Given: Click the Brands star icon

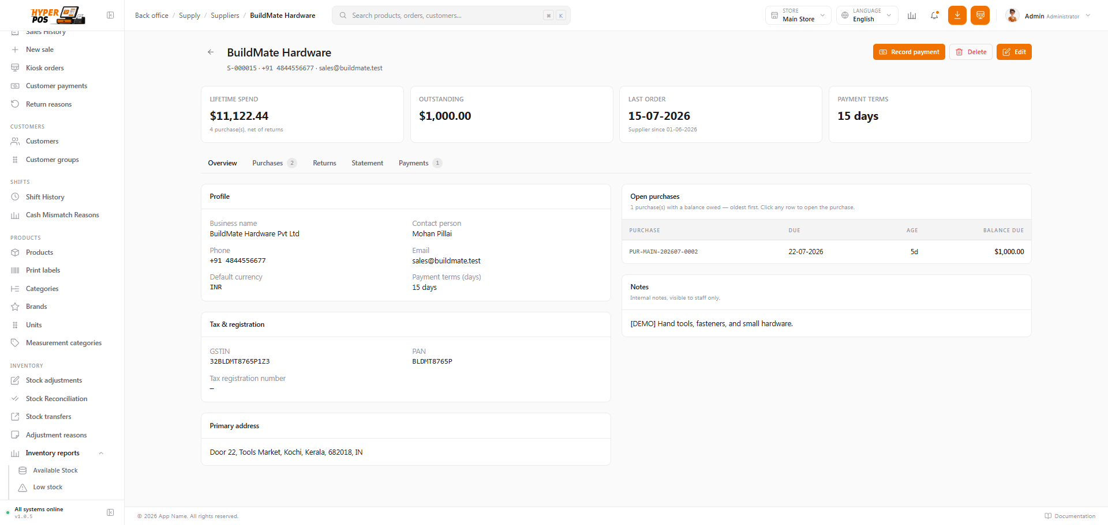Looking at the screenshot, I should [x=15, y=307].
